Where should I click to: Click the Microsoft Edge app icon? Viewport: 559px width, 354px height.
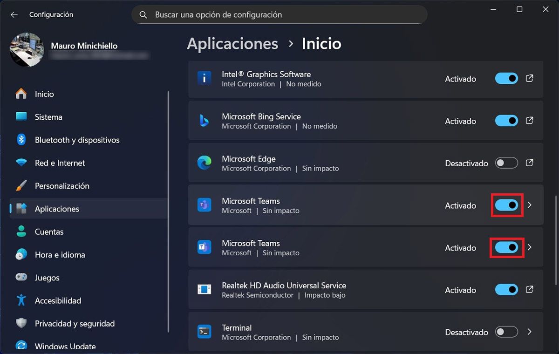204,163
